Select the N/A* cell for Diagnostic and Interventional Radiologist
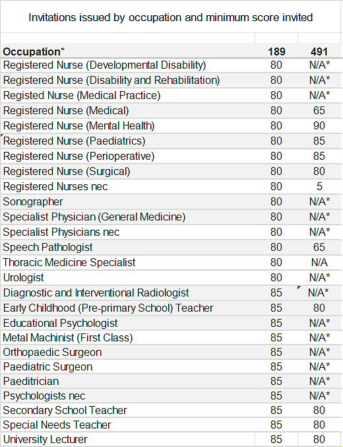 tap(319, 292)
